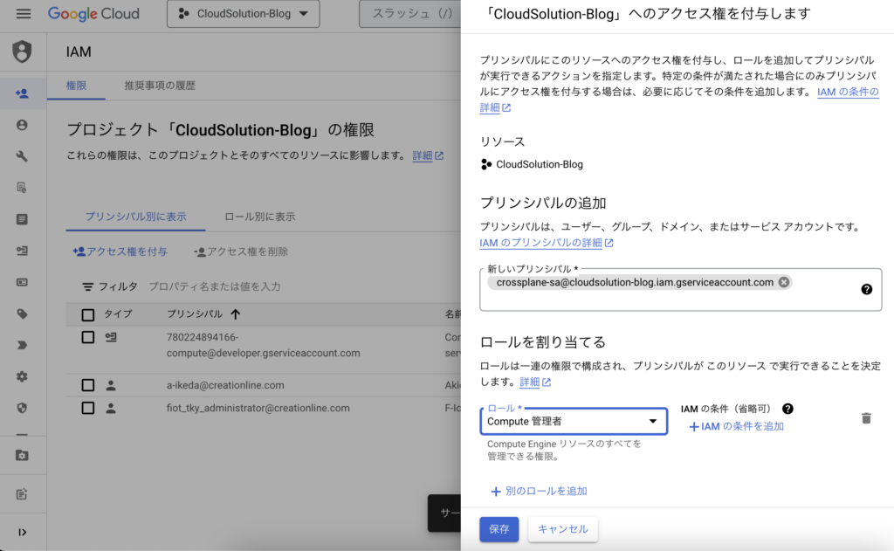Remove the crossplane-sa principal chip
Image resolution: width=894 pixels, height=551 pixels.
tap(784, 282)
